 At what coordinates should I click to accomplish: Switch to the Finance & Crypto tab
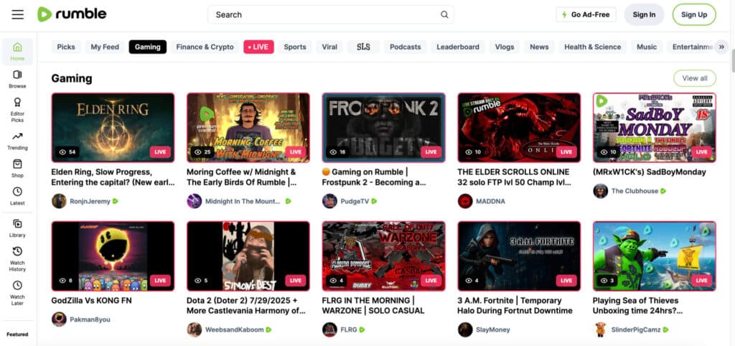[x=205, y=47]
